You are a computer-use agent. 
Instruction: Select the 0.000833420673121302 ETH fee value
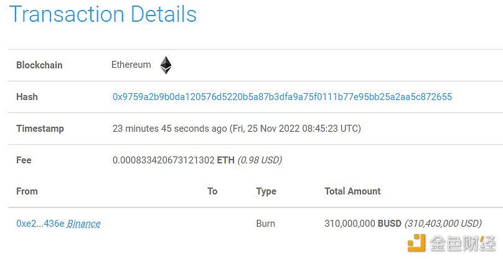pos(174,160)
